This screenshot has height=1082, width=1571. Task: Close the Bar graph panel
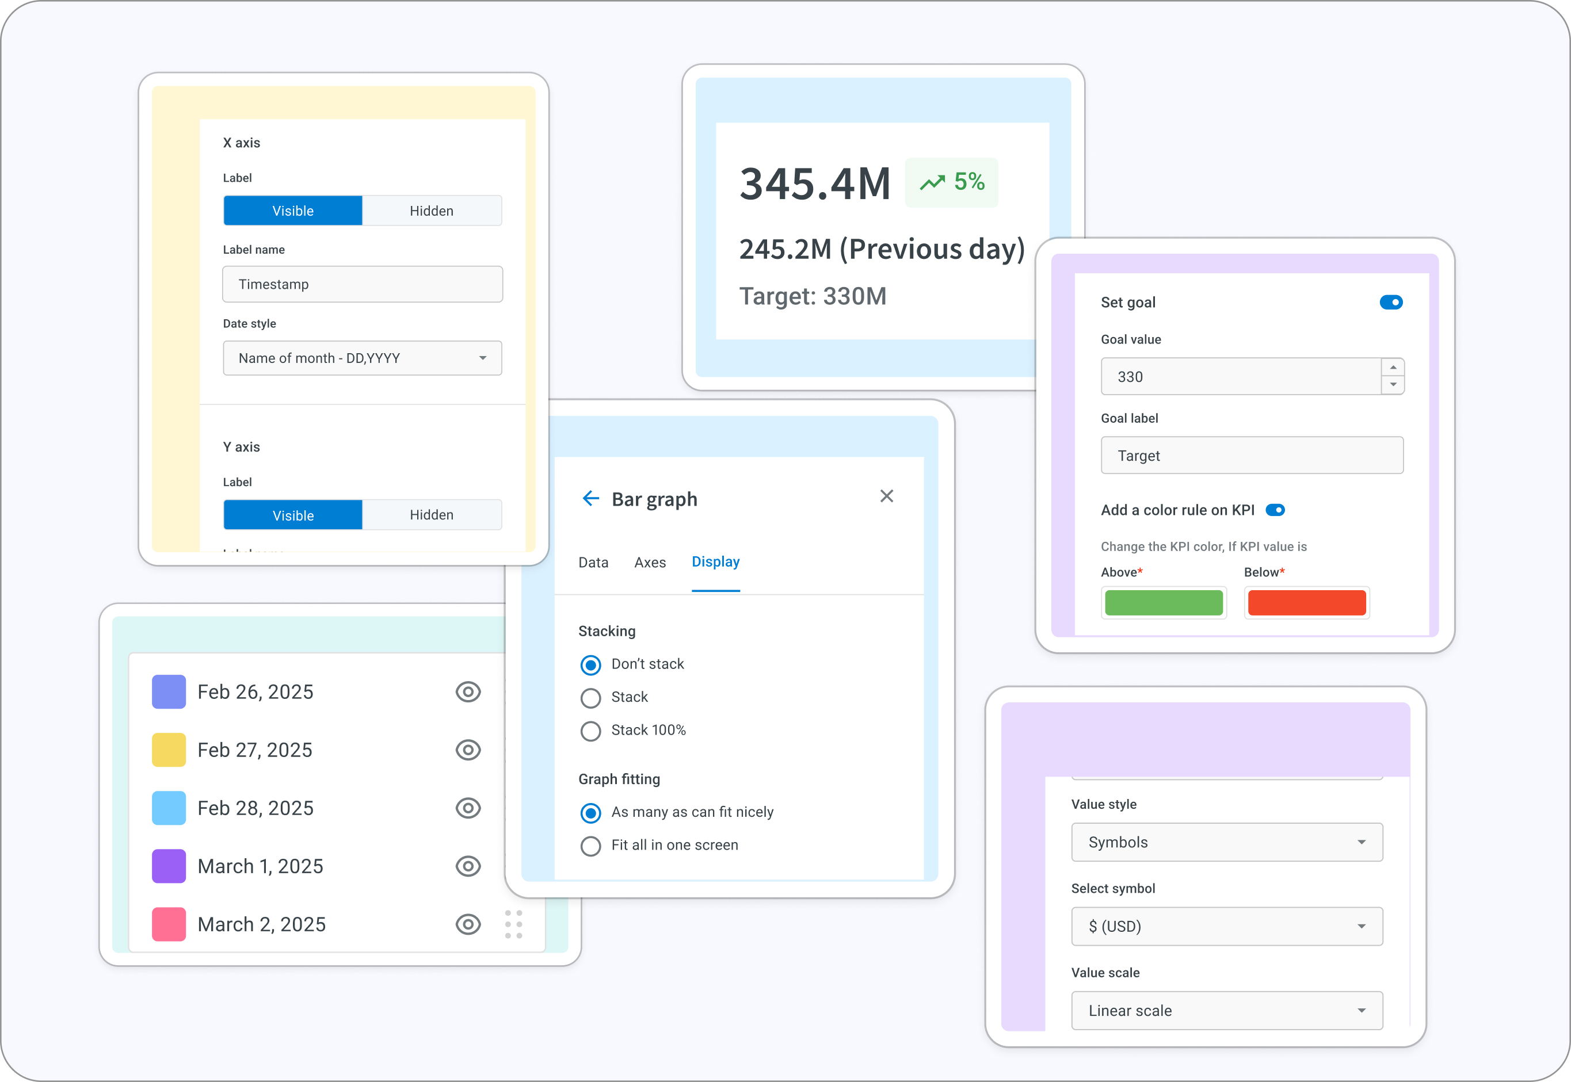886,496
